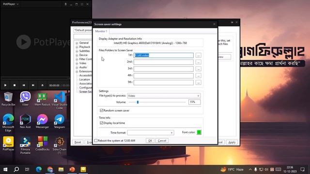Viewport: 310px width, 174px height.
Task: Click OK in Screen saver settings
Action: tap(150, 141)
